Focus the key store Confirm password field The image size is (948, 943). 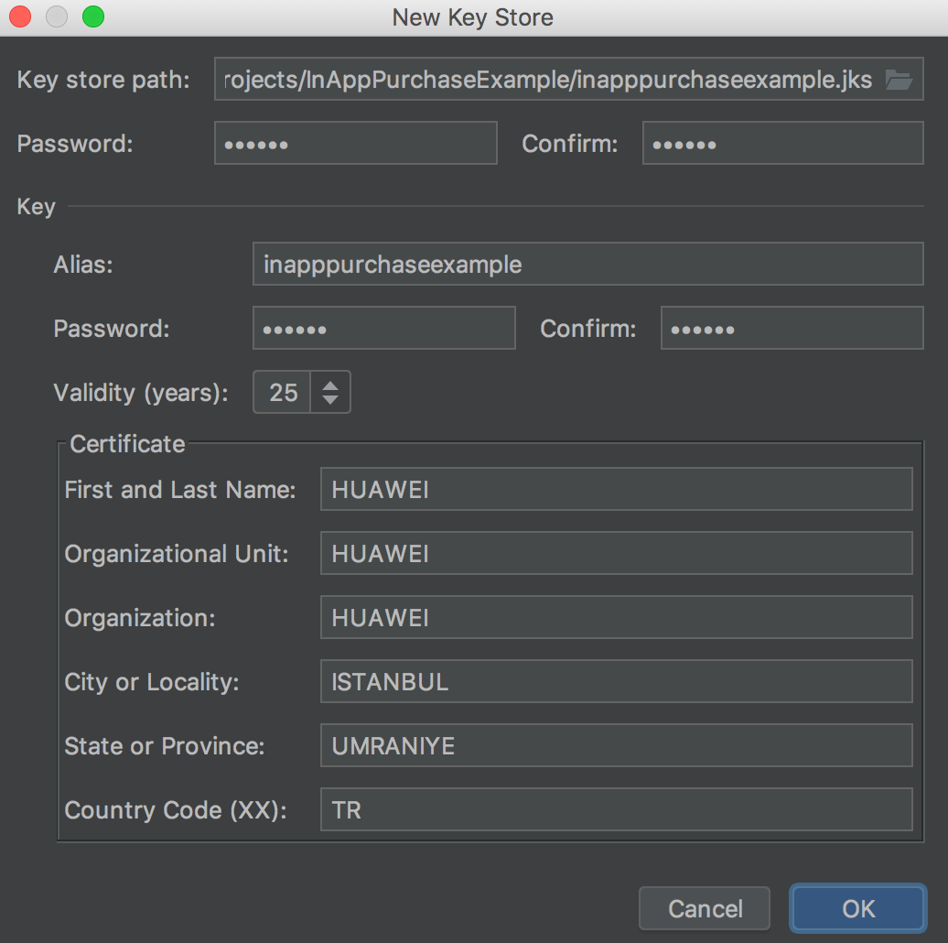[783, 144]
